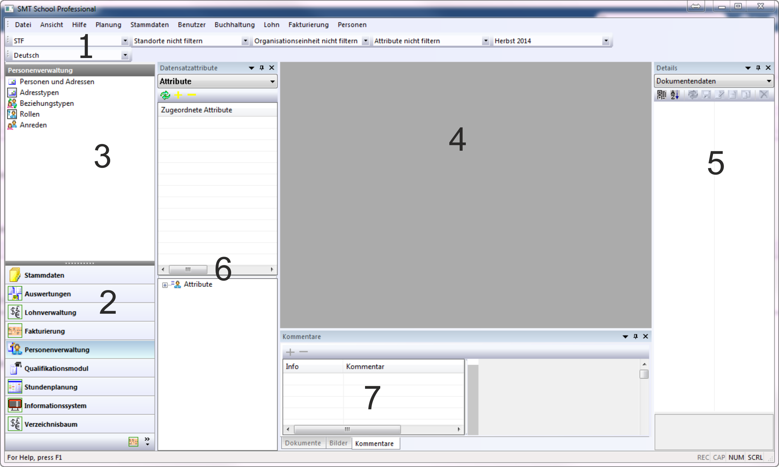Click the categorized view icon in Details
Image resolution: width=779 pixels, height=467 pixels.
[x=661, y=95]
